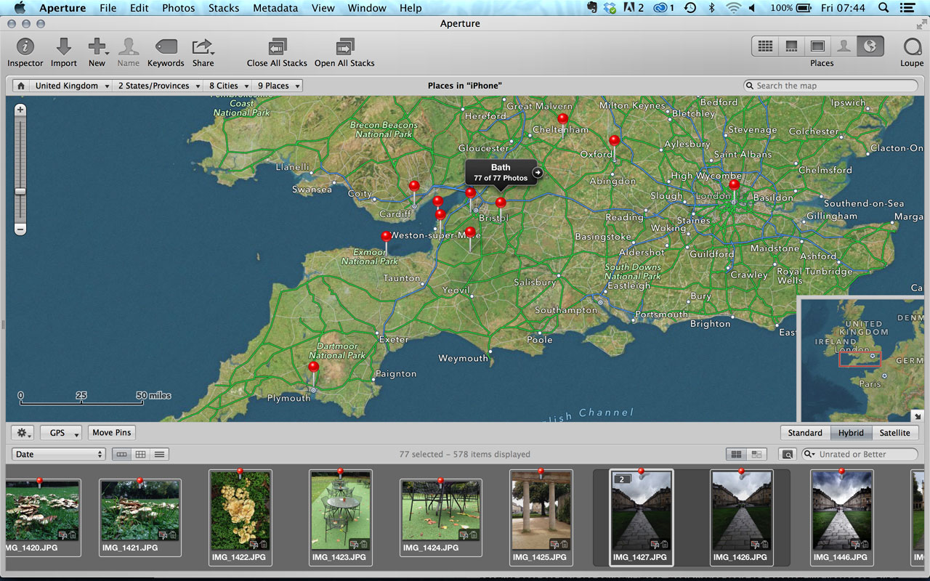
Task: Switch map to Hybrid style
Action: point(851,433)
